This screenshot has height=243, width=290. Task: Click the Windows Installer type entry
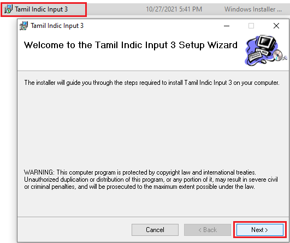click(253, 9)
